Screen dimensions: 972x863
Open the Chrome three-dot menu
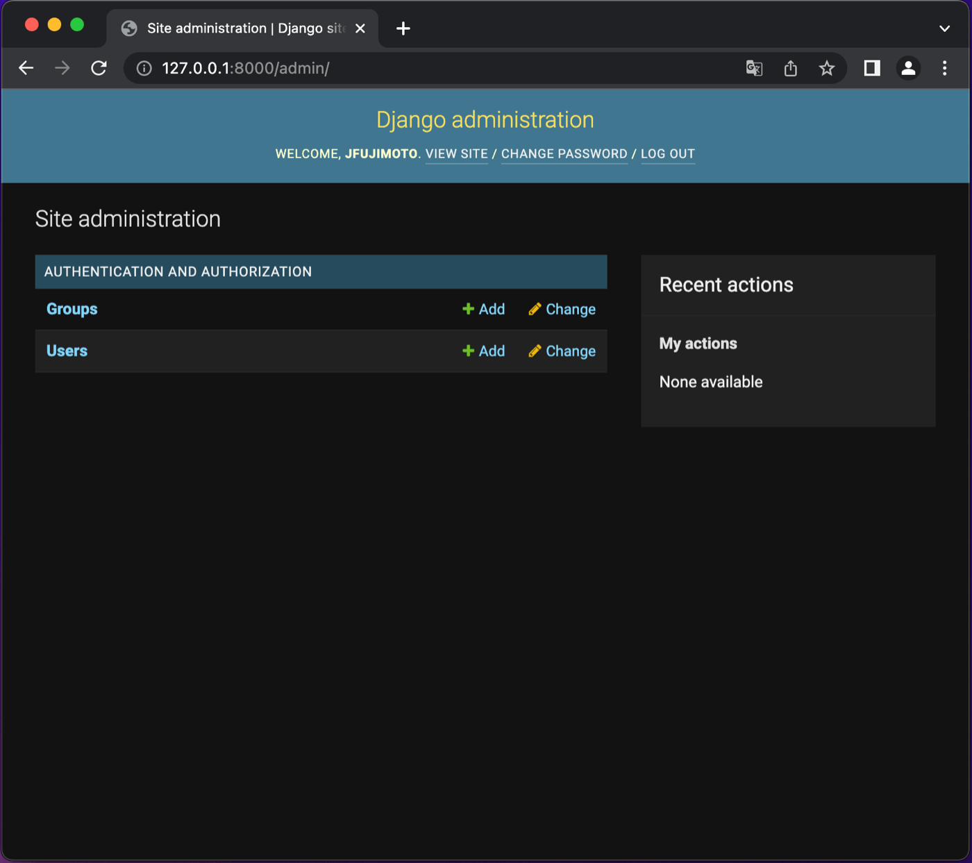[x=944, y=68]
